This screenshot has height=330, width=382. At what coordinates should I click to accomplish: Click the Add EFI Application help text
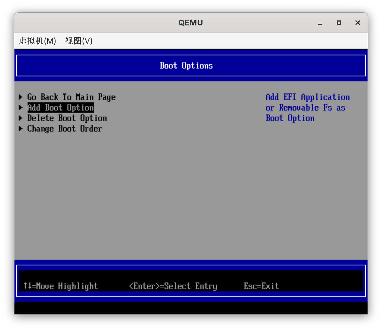point(308,108)
